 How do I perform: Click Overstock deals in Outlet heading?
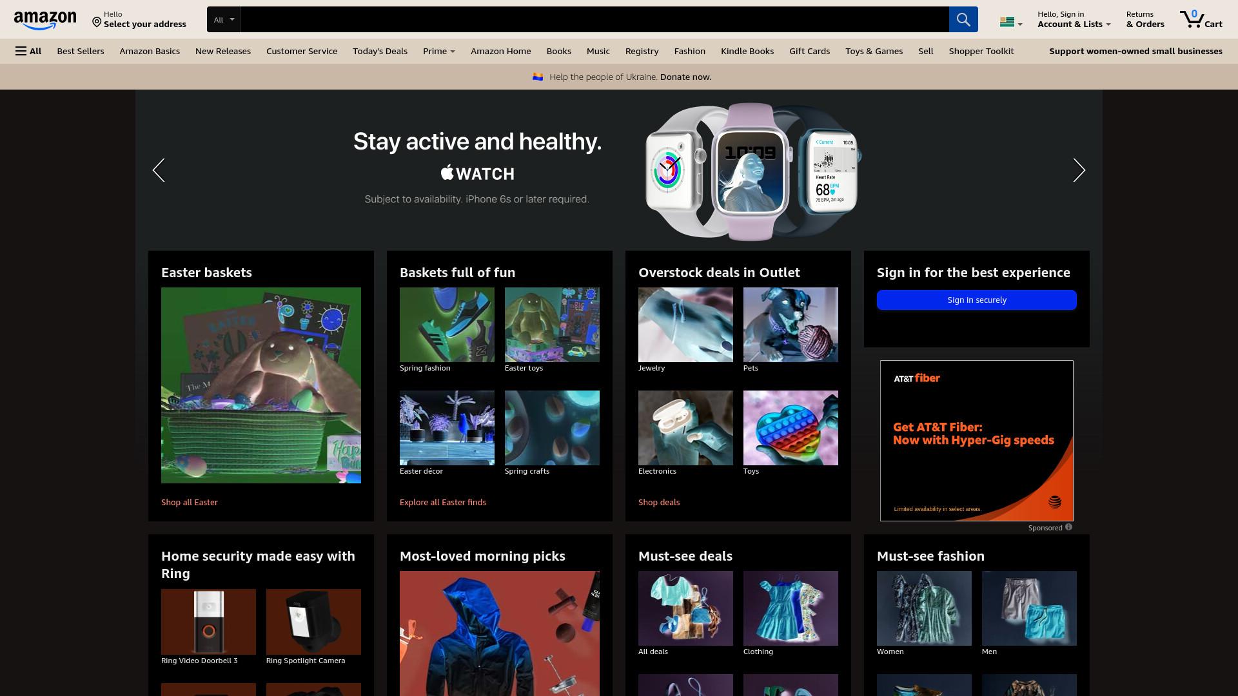719,273
